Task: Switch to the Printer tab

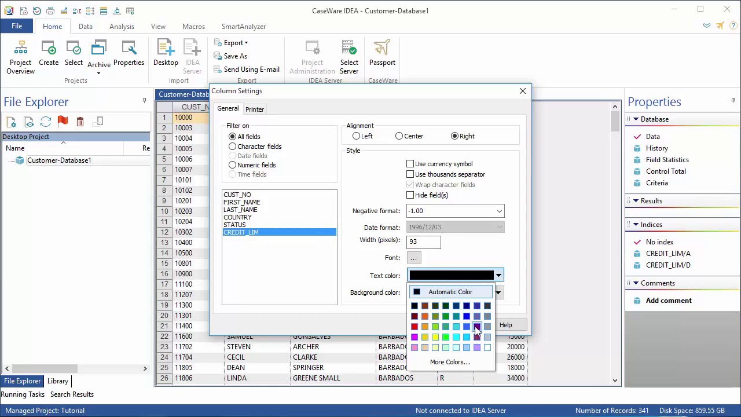Action: click(255, 109)
